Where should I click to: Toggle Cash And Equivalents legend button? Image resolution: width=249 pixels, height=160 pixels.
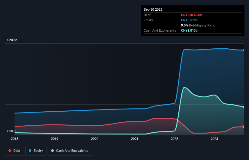[70, 151]
